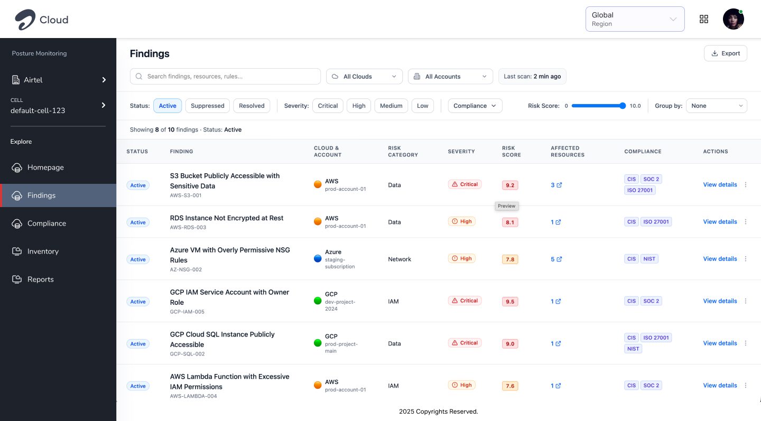Toggle the High severity filter

[x=359, y=106]
